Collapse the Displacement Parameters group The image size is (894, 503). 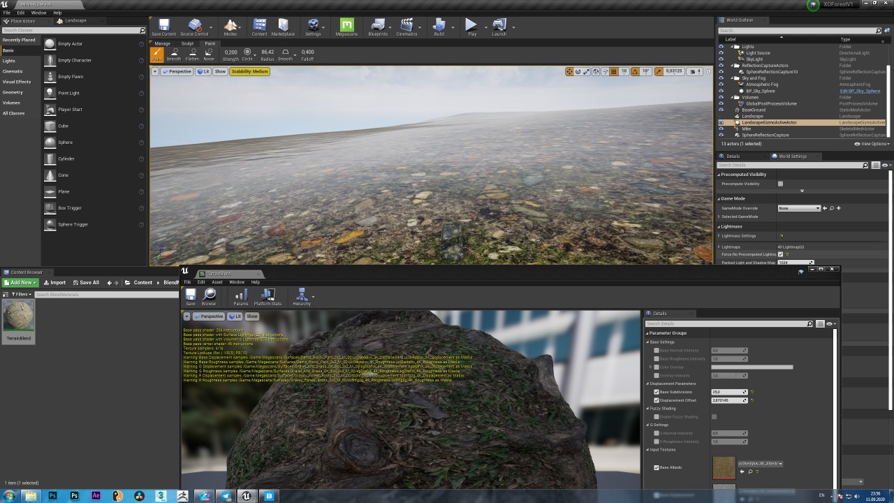click(648, 384)
